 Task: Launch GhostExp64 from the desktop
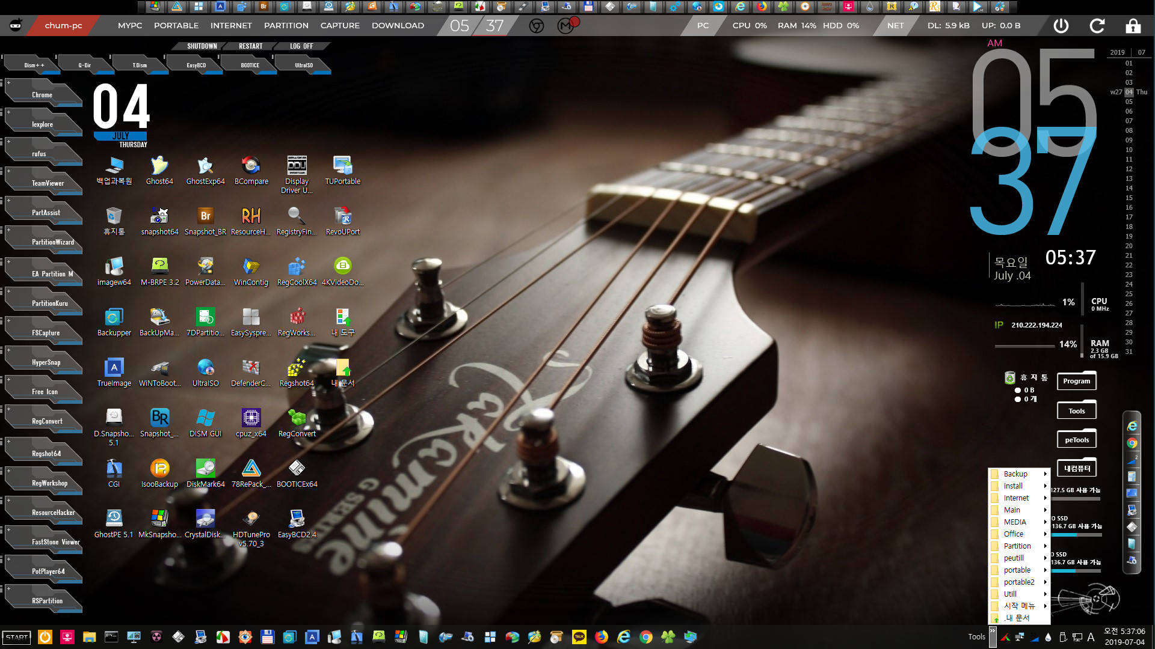[x=205, y=171]
